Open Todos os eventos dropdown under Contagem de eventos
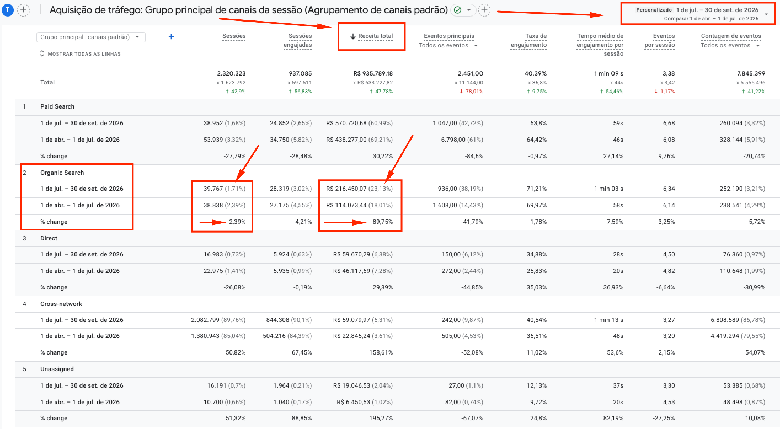 (x=730, y=46)
